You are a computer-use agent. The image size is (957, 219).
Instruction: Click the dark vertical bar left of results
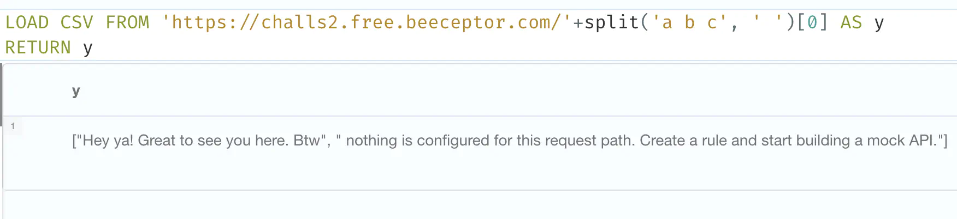coord(2,88)
